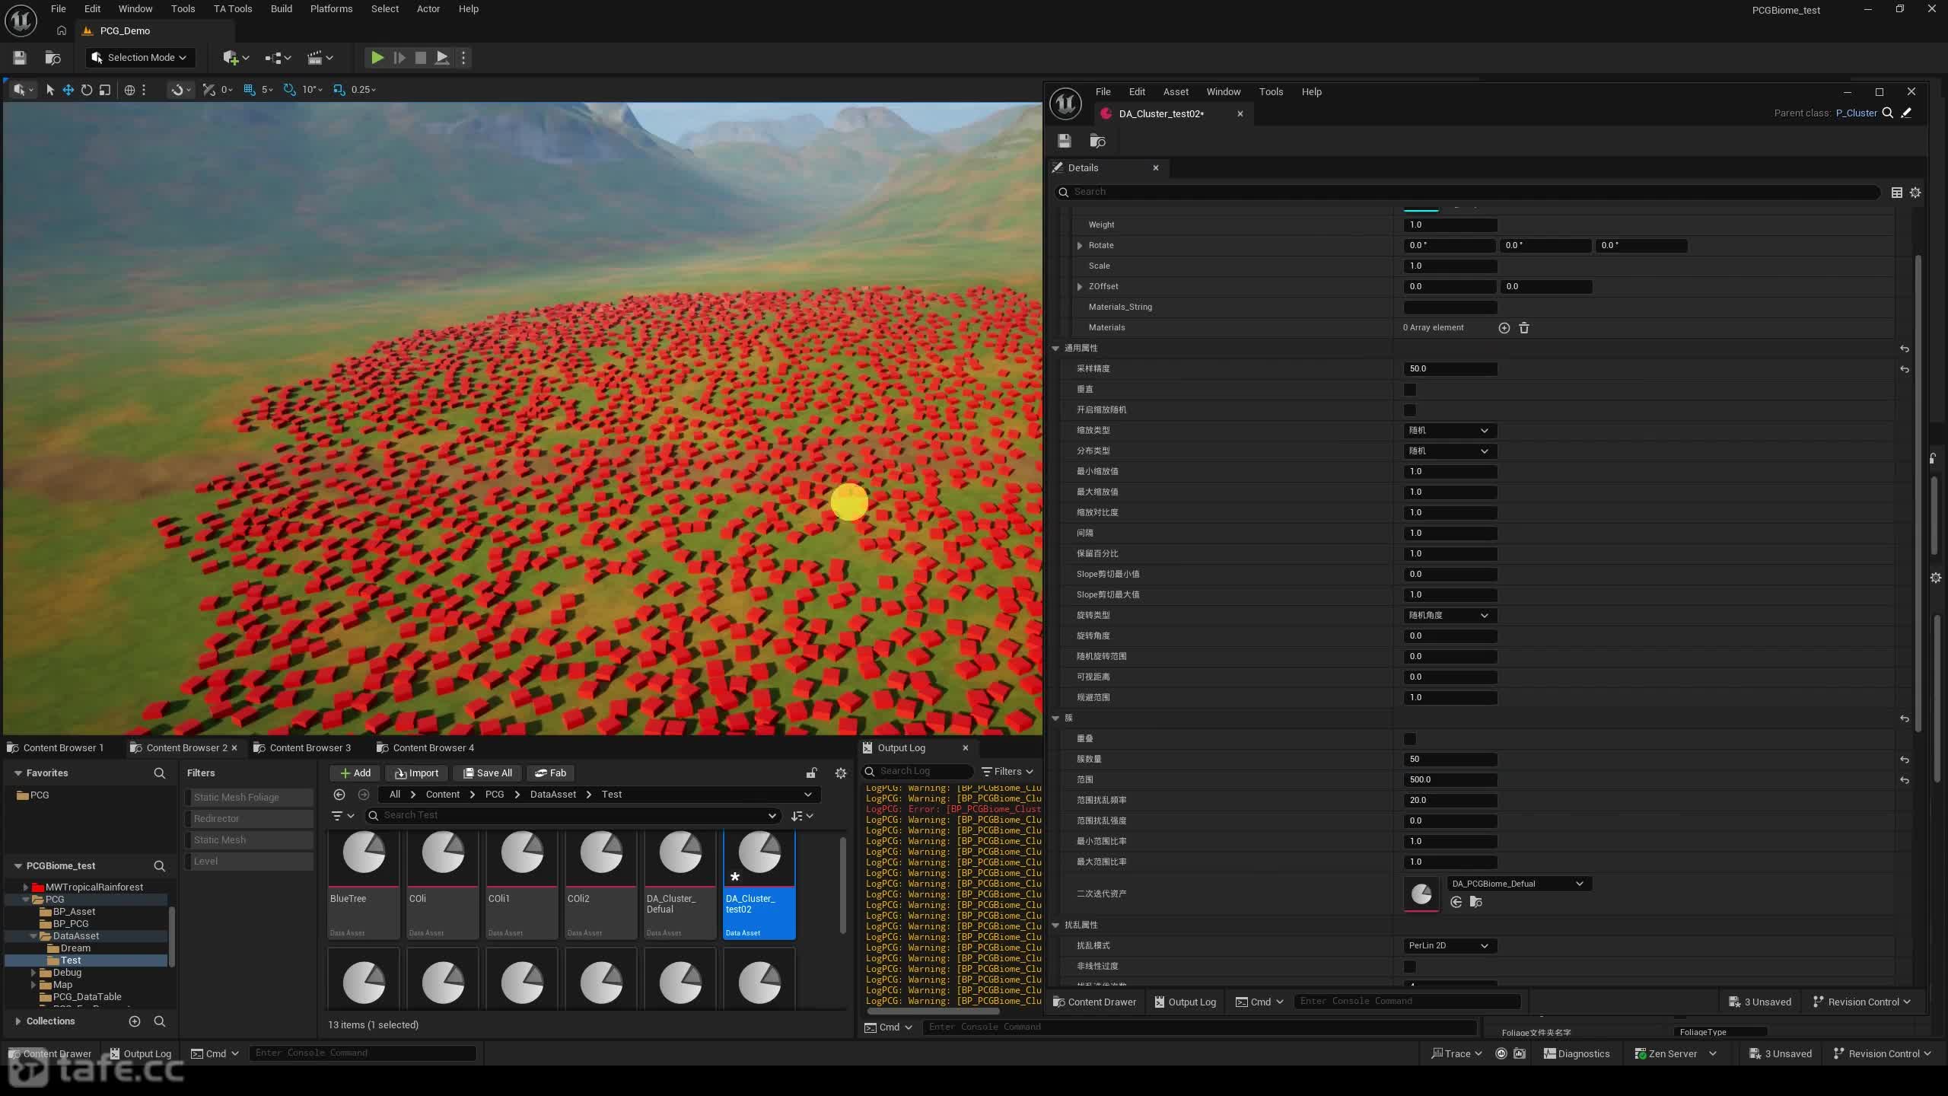This screenshot has height=1096, width=1948.
Task: Open the PerLin 2D 扰乱模式 dropdown
Action: pyautogui.click(x=1450, y=946)
